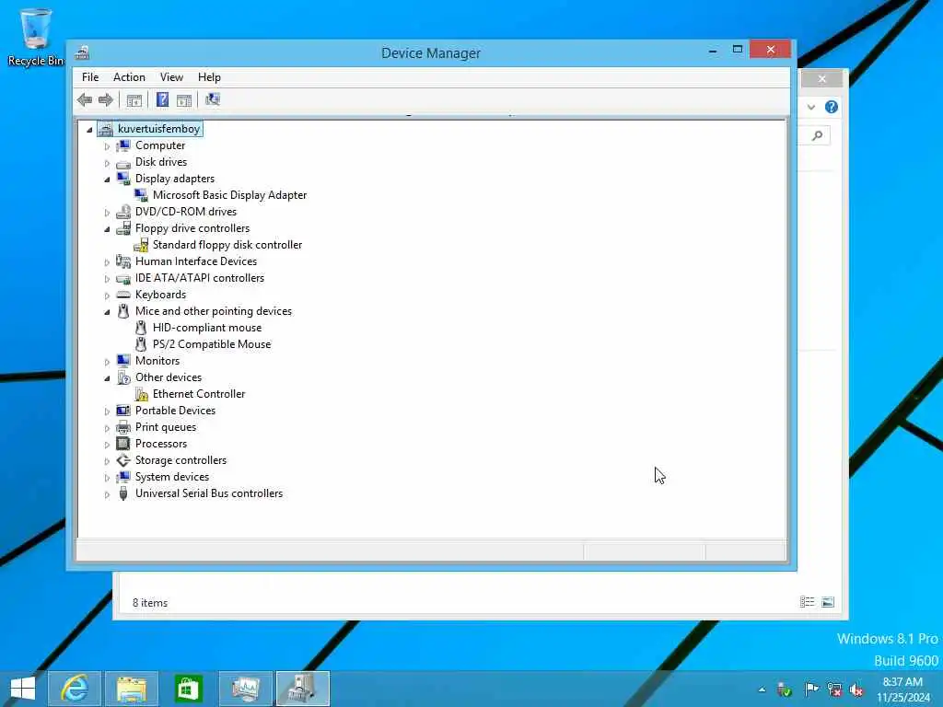Select the Human Interface Devices label
This screenshot has height=707, width=943.
click(x=196, y=261)
